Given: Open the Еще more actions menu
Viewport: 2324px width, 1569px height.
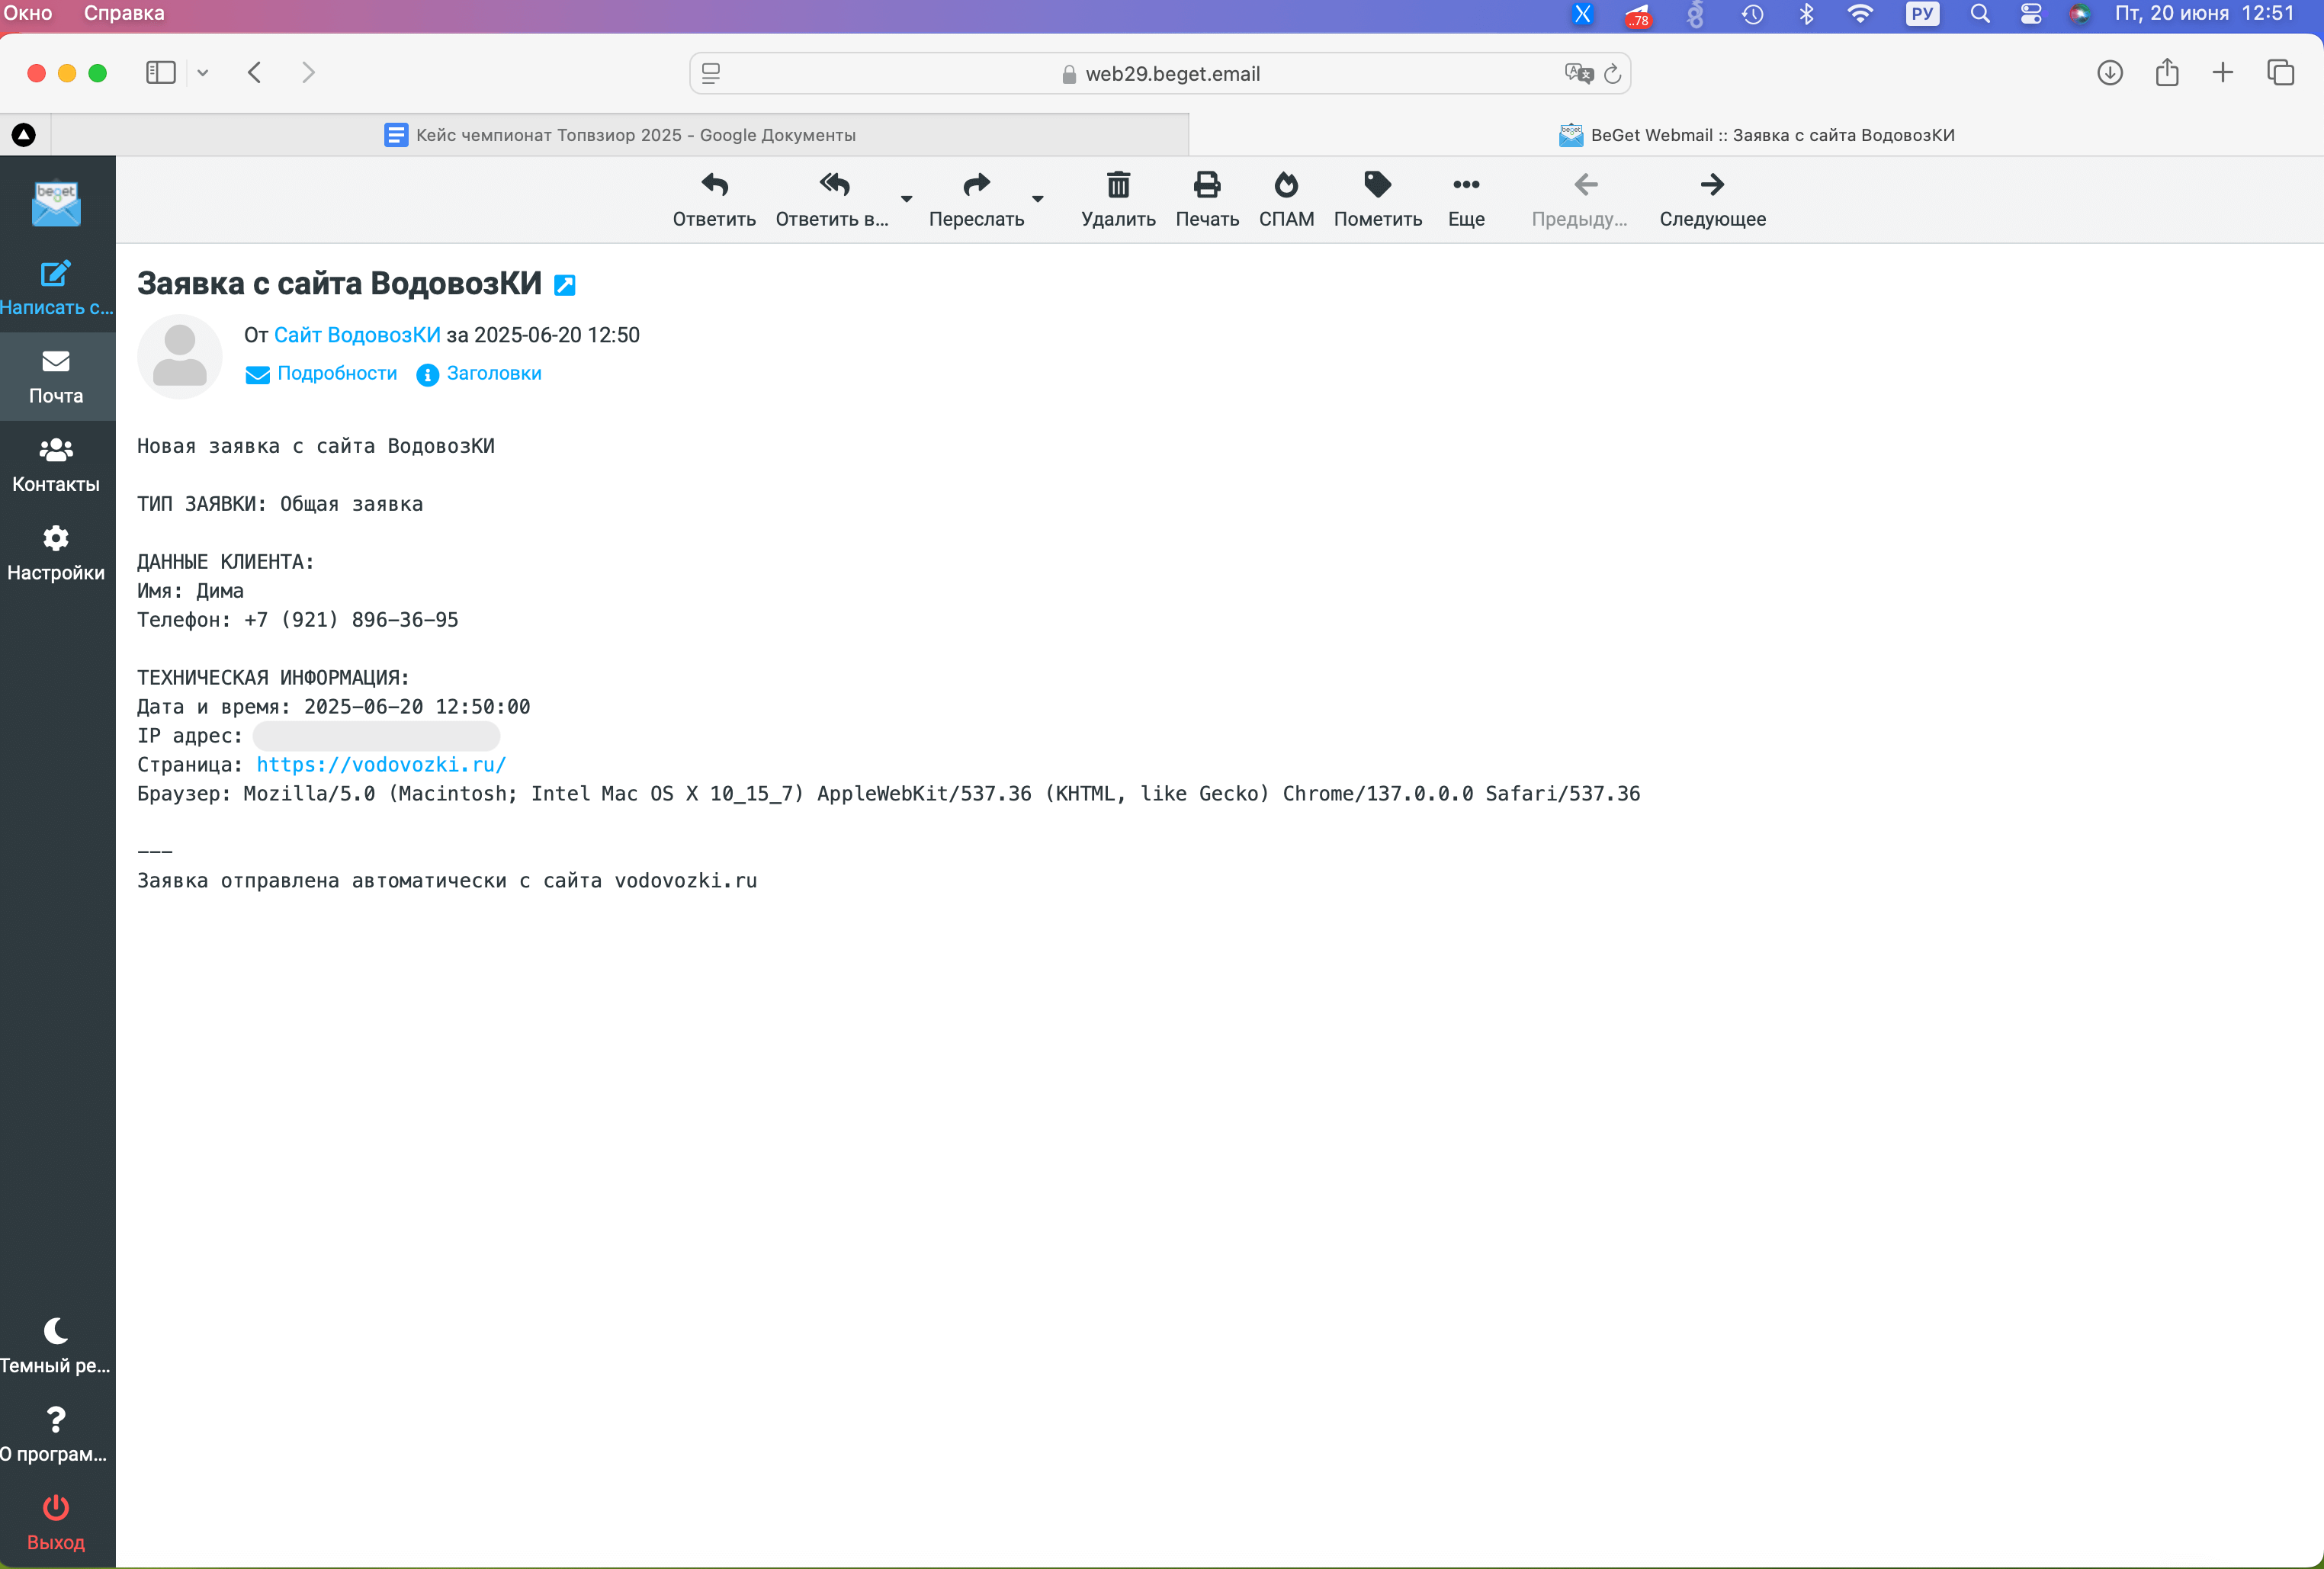Looking at the screenshot, I should pos(1466,186).
